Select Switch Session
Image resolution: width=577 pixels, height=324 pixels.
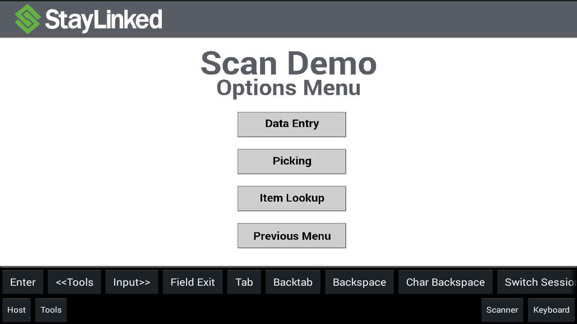point(539,282)
